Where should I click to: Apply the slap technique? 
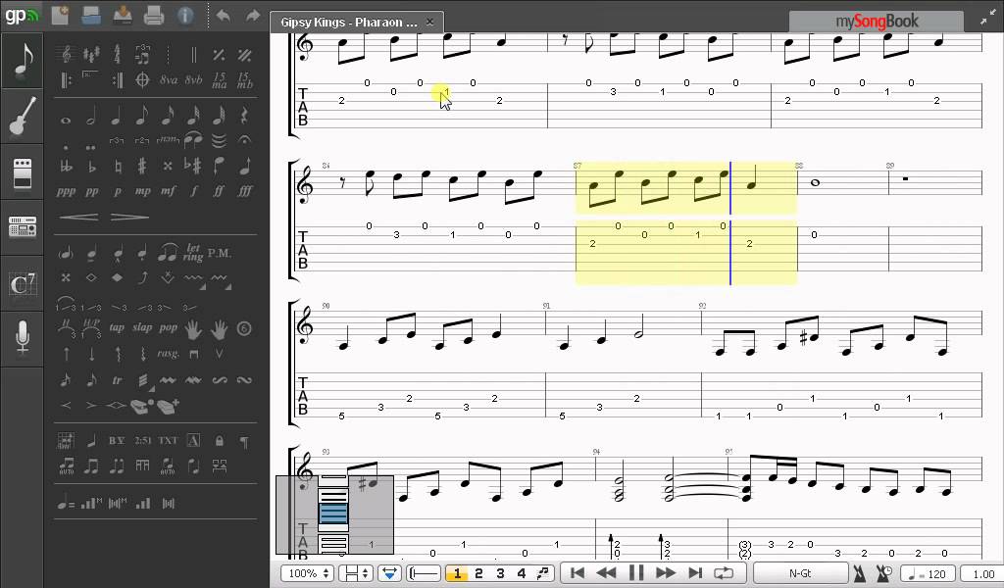pos(142,327)
